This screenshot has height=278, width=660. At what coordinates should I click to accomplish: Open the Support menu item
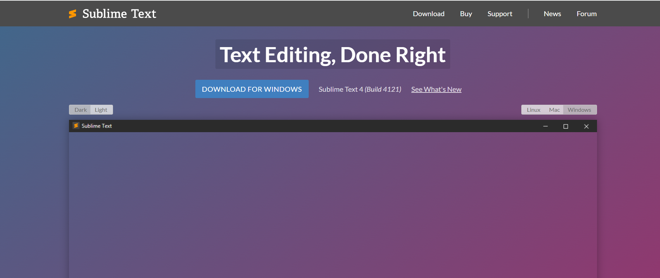click(x=499, y=14)
